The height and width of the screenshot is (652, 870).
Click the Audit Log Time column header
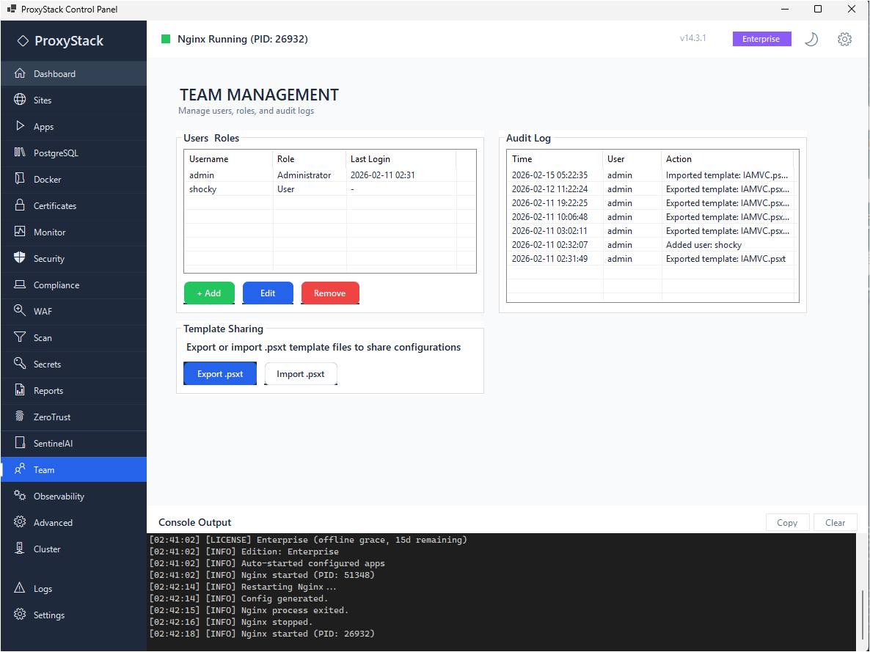point(555,158)
